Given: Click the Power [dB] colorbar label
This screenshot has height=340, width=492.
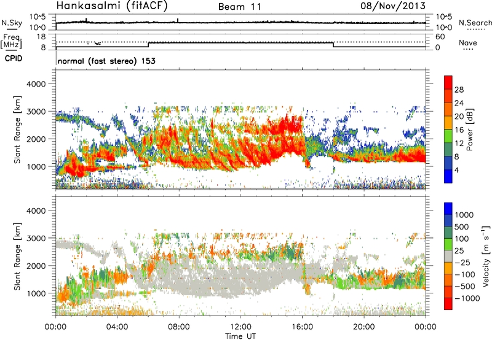Looking at the screenshot, I should click(470, 129).
